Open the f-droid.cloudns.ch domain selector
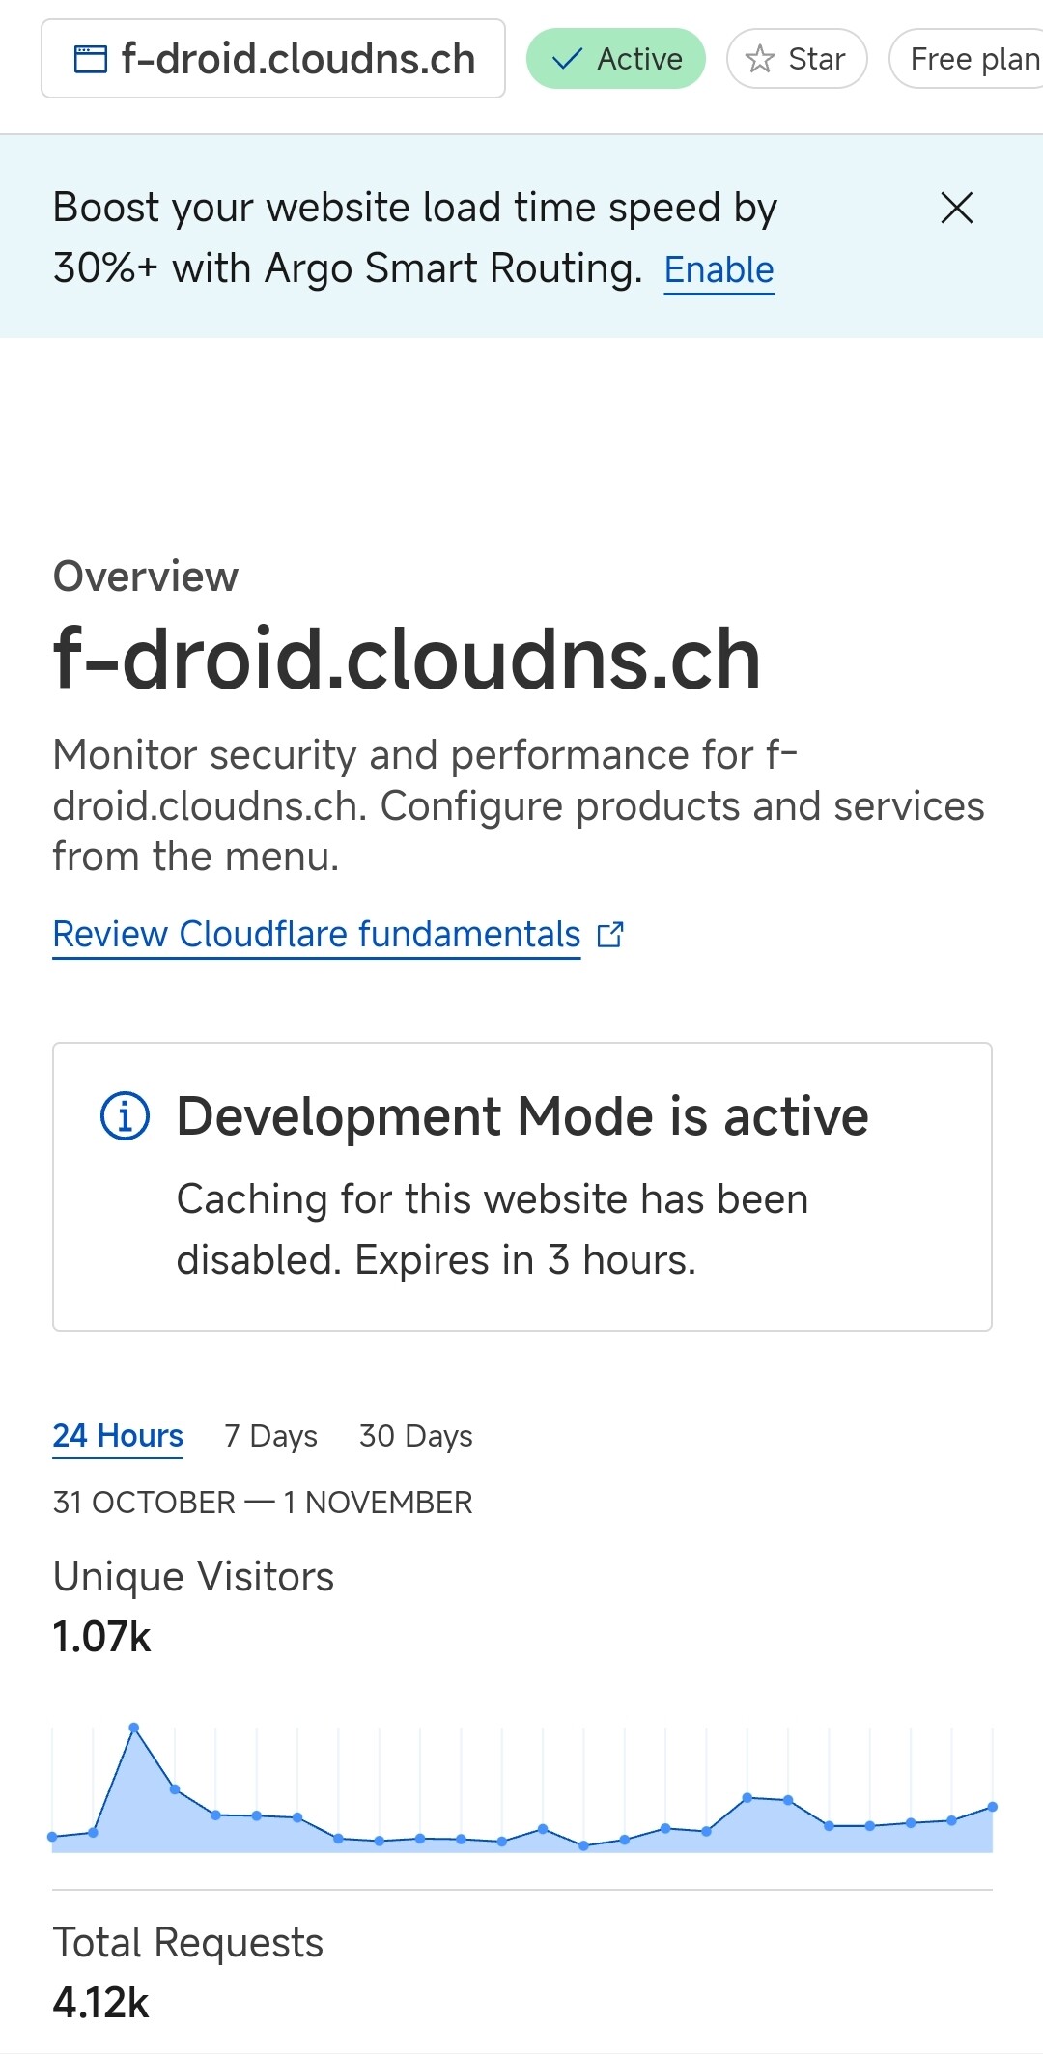 [x=273, y=59]
